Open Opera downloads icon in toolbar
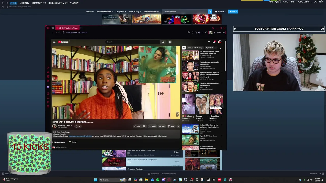Viewport: 326px width, 183px height. pos(214,32)
